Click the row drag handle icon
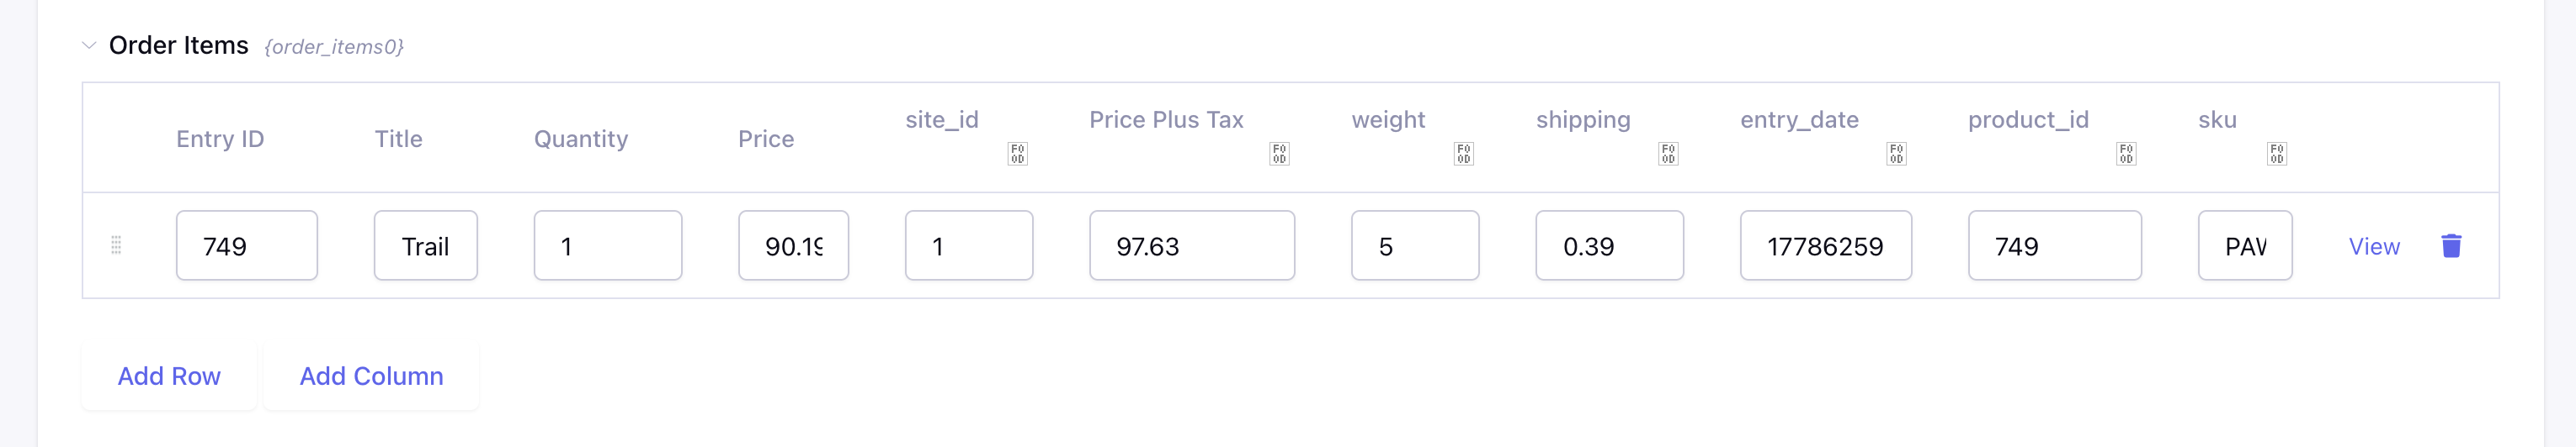 click(116, 245)
